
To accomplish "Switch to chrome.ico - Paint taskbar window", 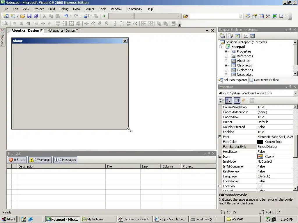I will click(x=134, y=220).
